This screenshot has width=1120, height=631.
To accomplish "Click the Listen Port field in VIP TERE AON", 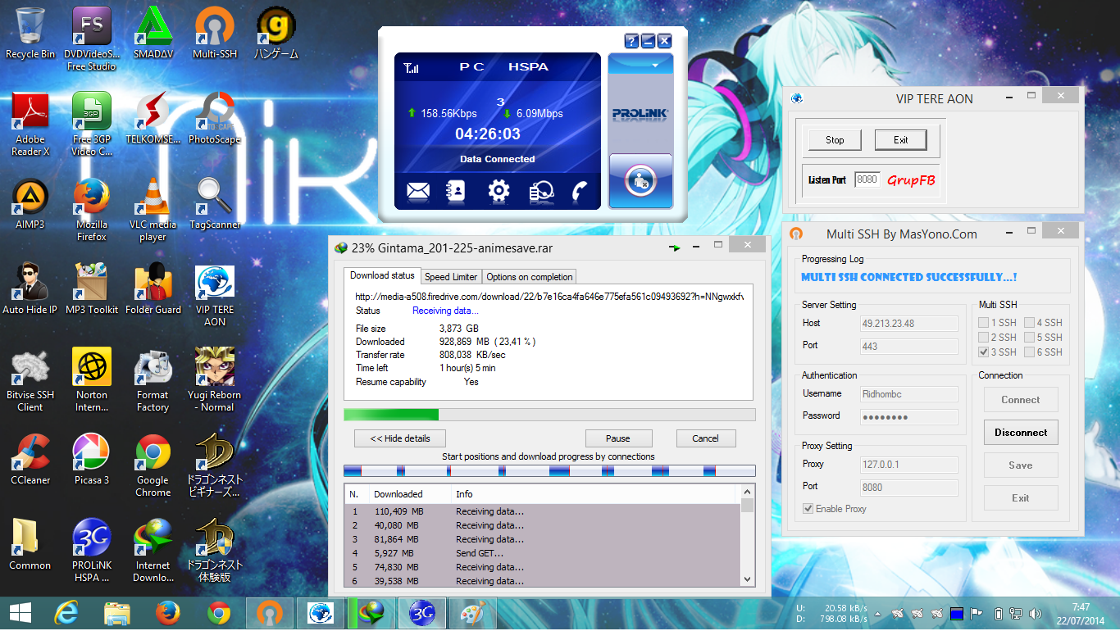I will tap(867, 179).
